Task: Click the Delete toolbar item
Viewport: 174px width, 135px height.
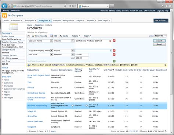Action: (64, 36)
